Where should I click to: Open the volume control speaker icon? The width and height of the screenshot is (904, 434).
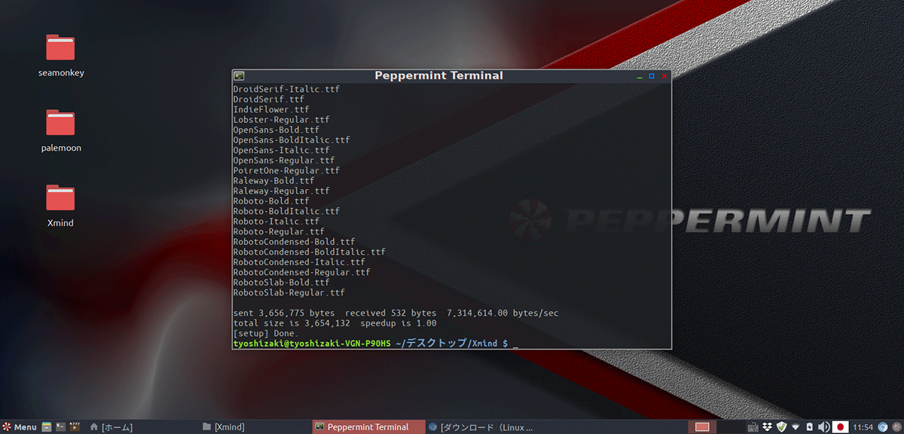pyautogui.click(x=823, y=427)
